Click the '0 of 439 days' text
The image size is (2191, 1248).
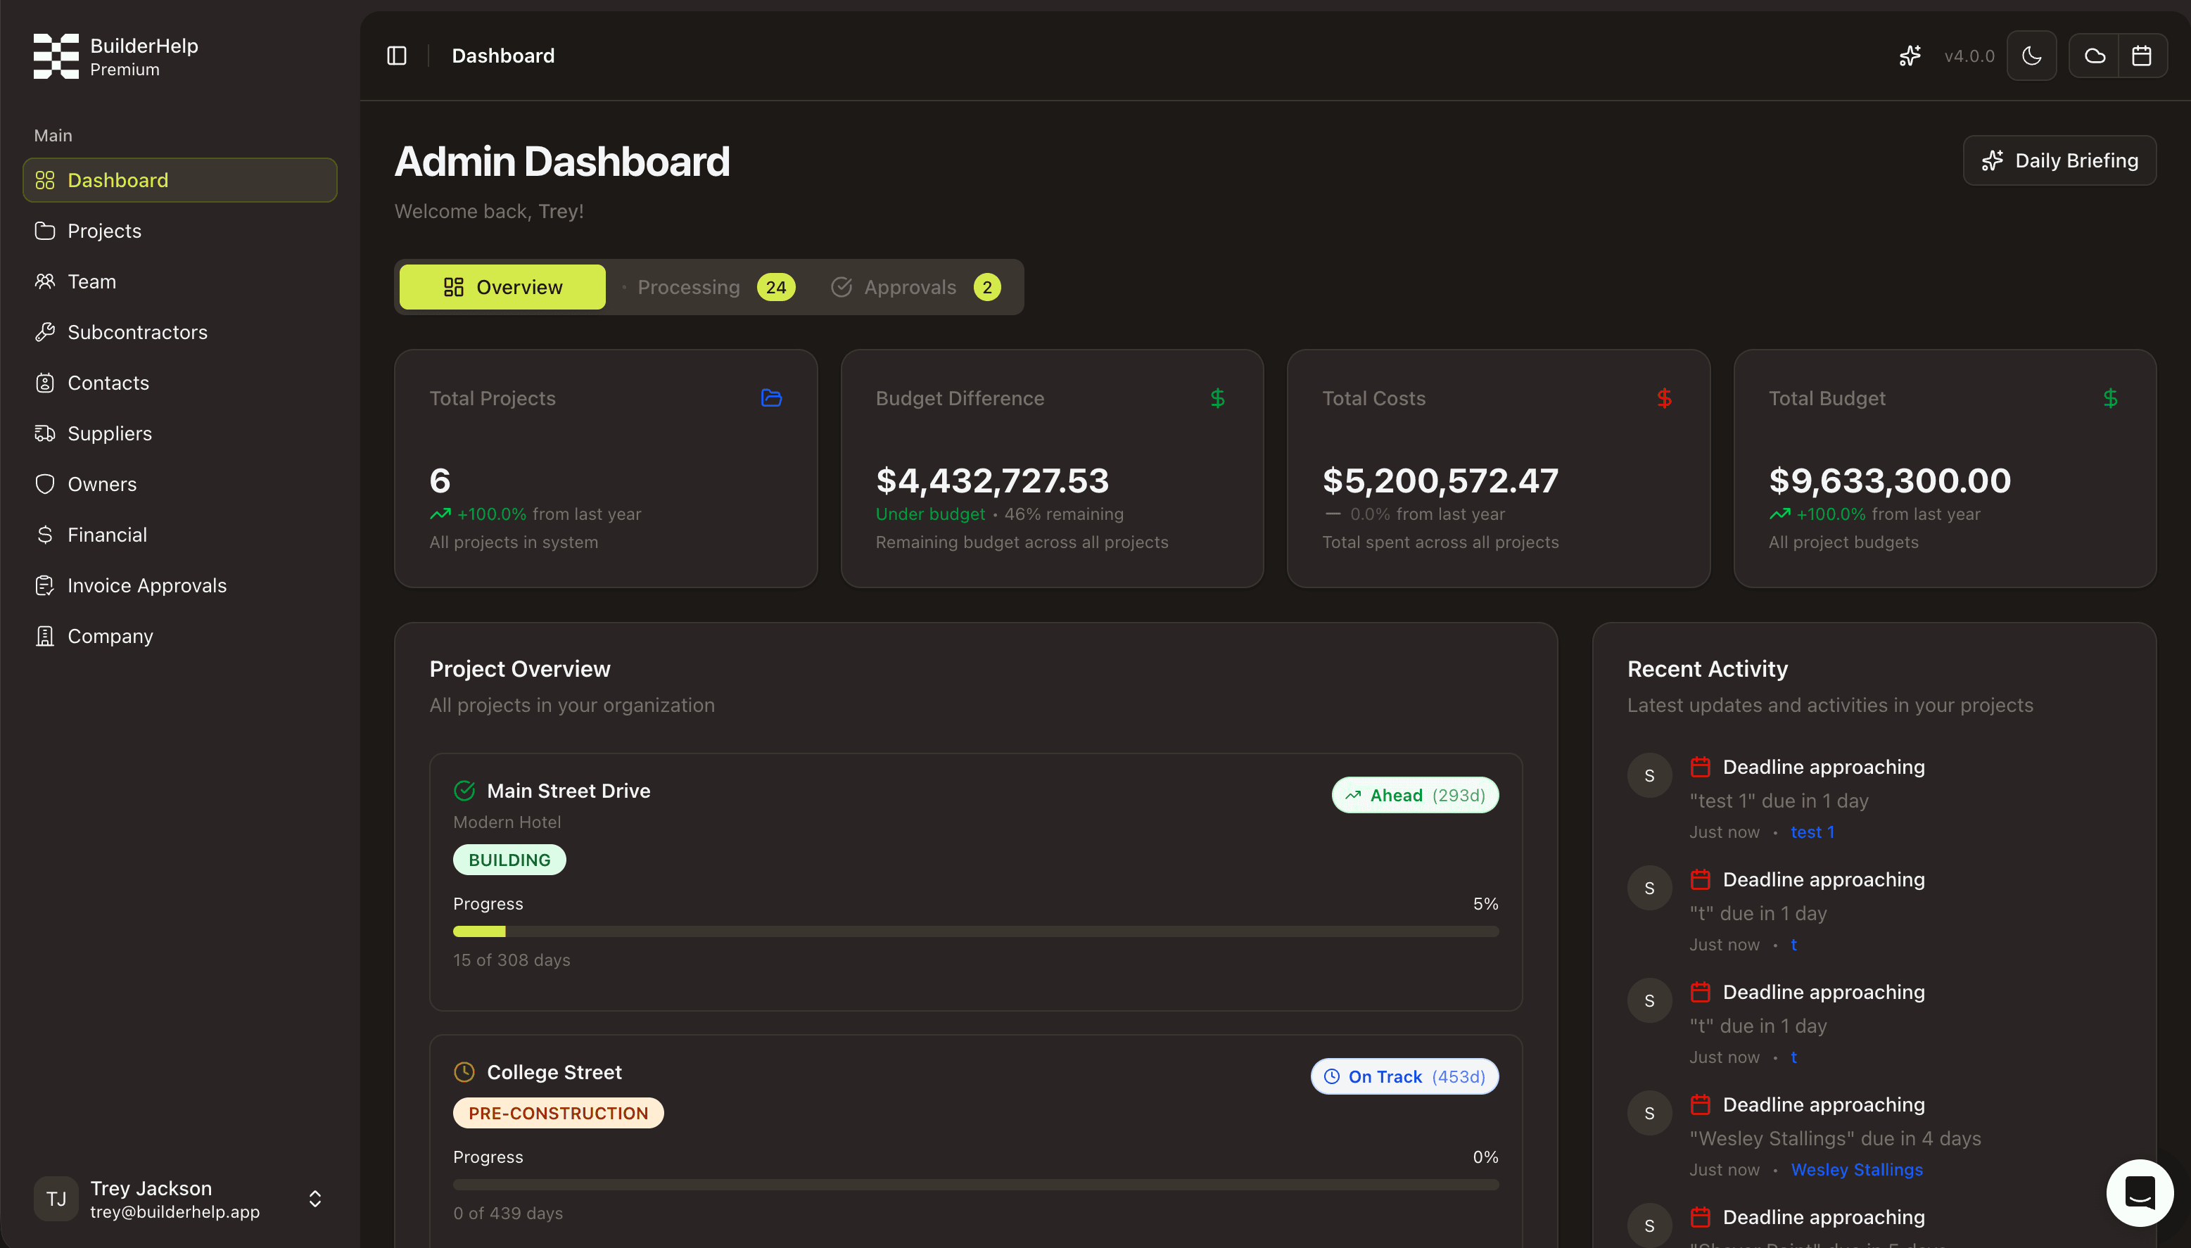[508, 1213]
